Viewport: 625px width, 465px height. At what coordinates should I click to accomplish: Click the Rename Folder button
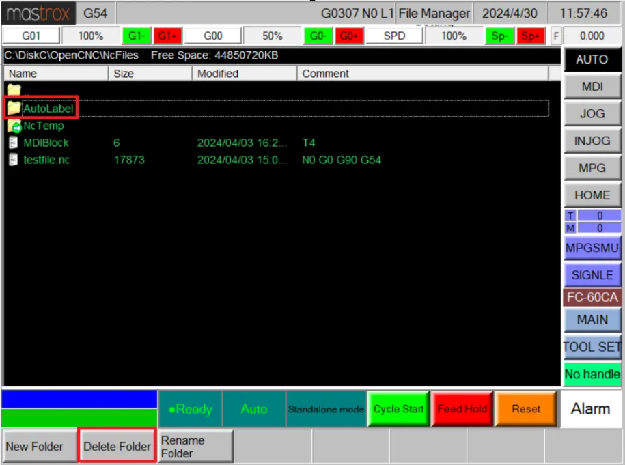[195, 447]
